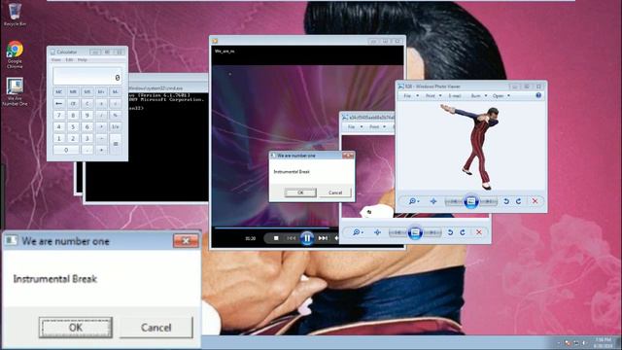Click Cancel in the small Instrumental Break dialog

click(335, 192)
